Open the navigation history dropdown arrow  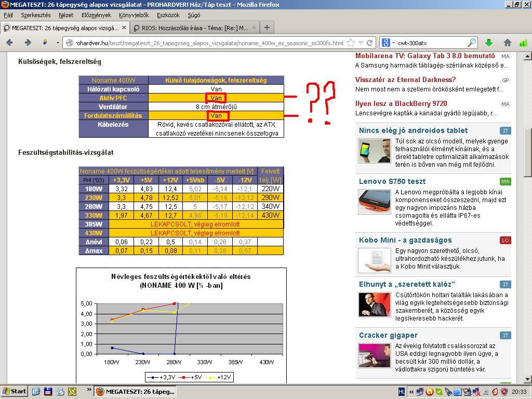[58, 43]
